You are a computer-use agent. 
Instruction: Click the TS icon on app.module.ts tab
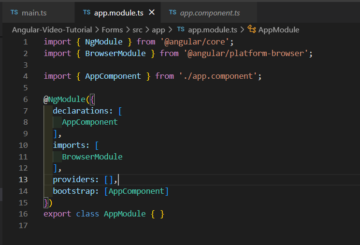pyautogui.click(x=87, y=13)
